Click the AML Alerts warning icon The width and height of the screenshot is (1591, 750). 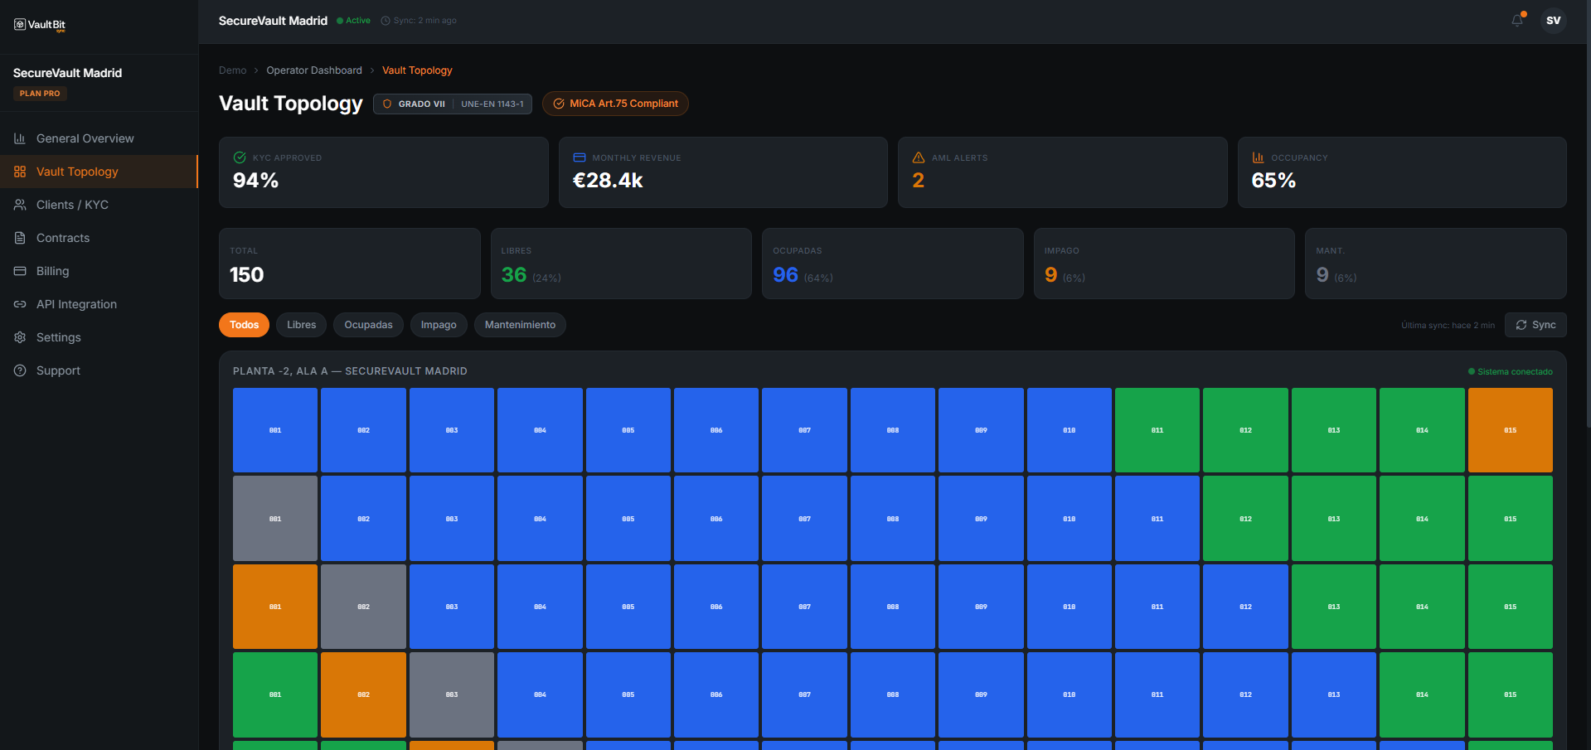(918, 157)
